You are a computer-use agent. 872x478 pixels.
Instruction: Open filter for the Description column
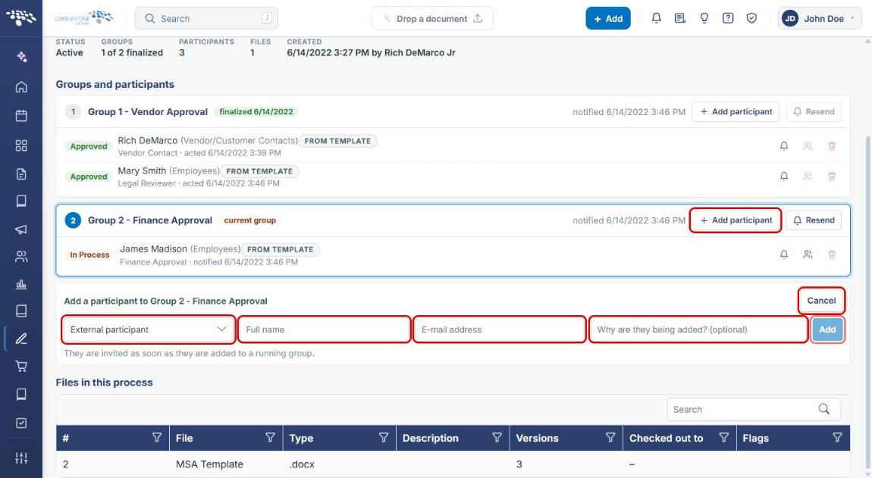pos(497,438)
